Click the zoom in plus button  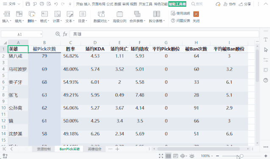point(266,156)
